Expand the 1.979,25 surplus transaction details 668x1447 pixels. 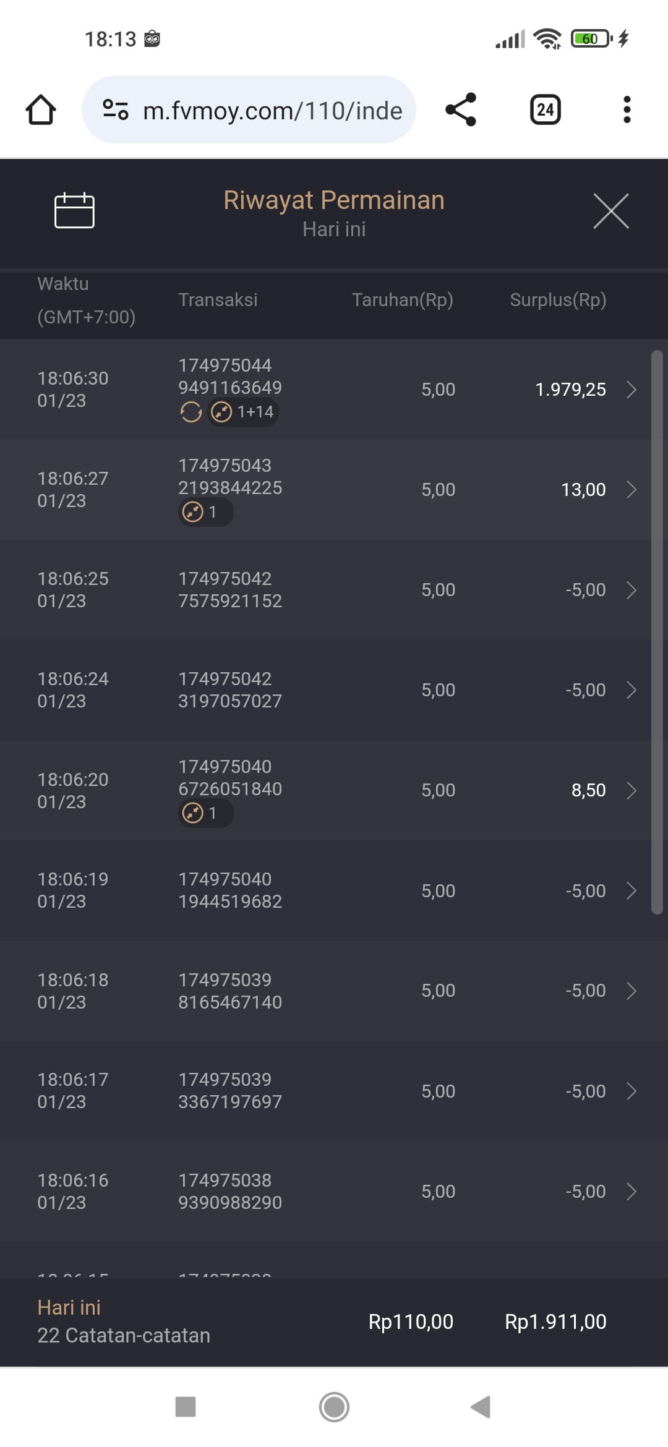click(631, 390)
